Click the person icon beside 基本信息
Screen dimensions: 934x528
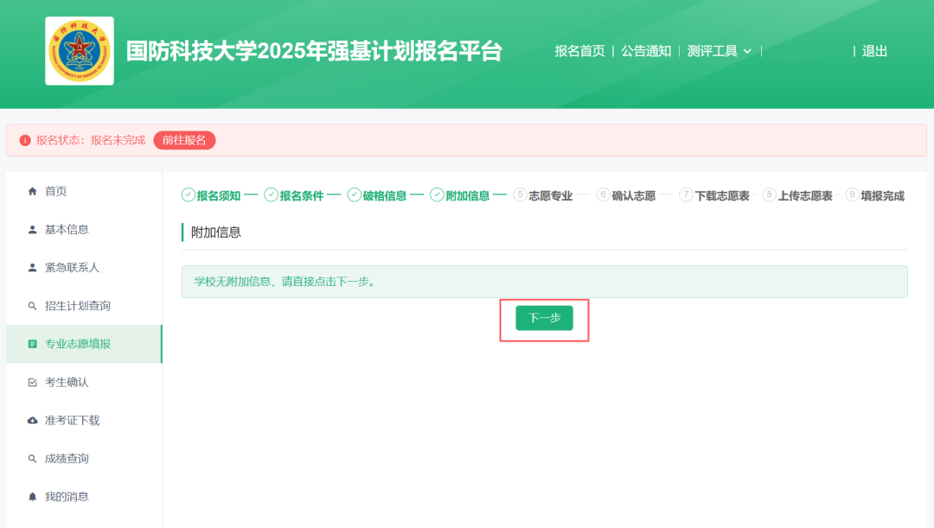pos(32,229)
